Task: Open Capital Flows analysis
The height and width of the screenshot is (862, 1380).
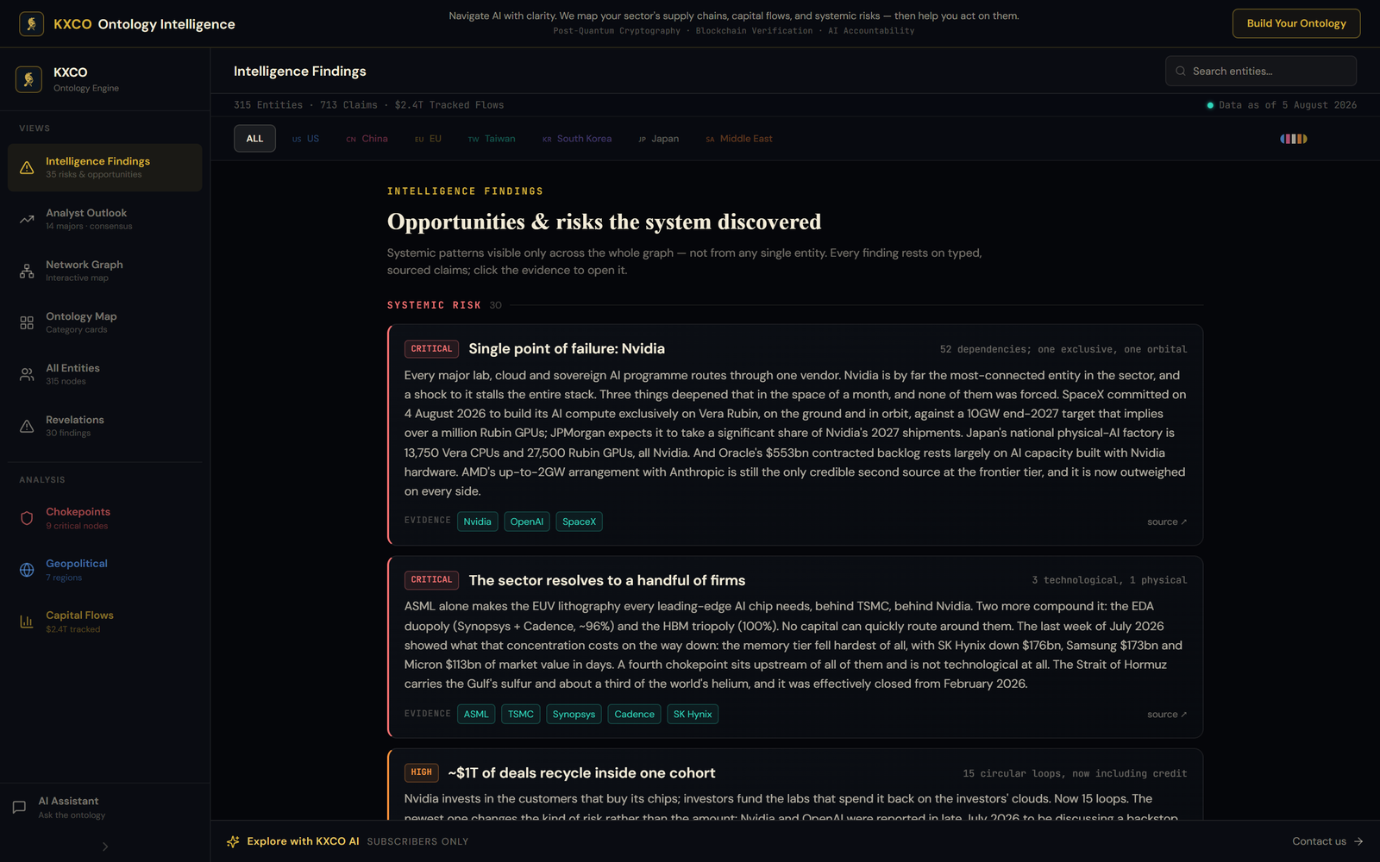Action: pos(105,622)
